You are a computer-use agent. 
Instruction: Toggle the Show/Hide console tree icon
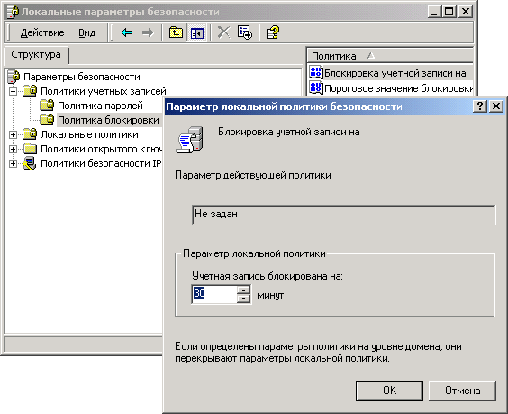point(197,32)
